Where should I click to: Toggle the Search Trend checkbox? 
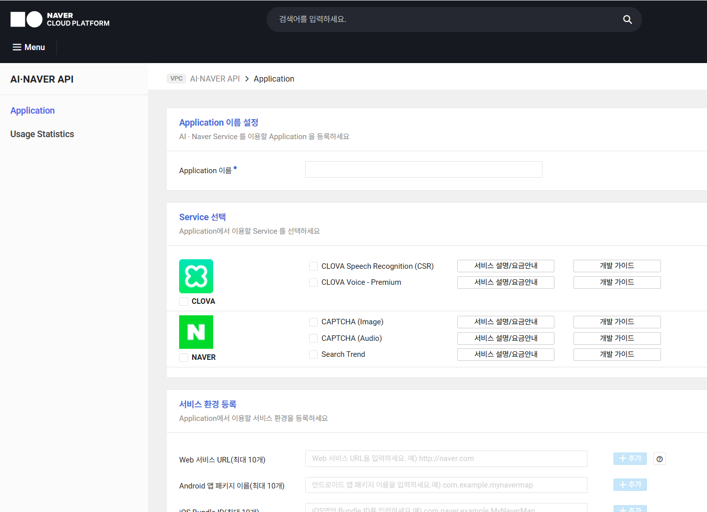[314, 355]
